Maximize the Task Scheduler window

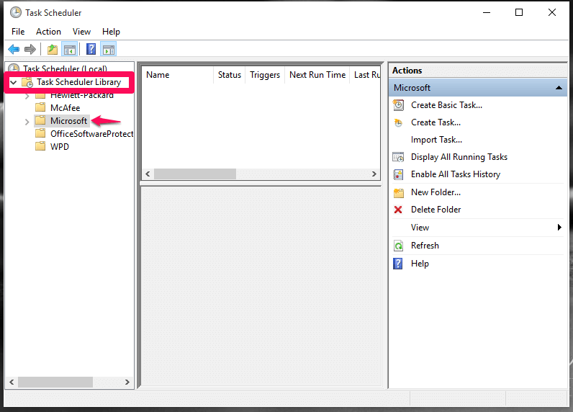tap(519, 12)
